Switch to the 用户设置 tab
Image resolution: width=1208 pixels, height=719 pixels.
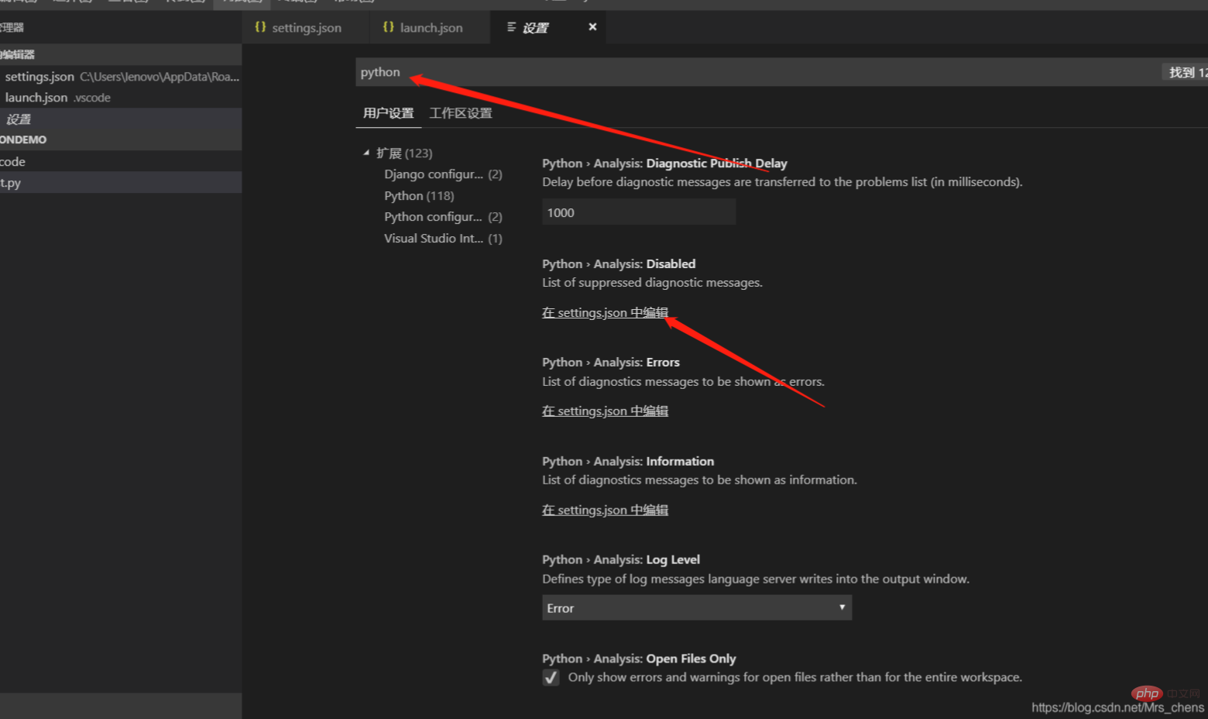click(388, 112)
